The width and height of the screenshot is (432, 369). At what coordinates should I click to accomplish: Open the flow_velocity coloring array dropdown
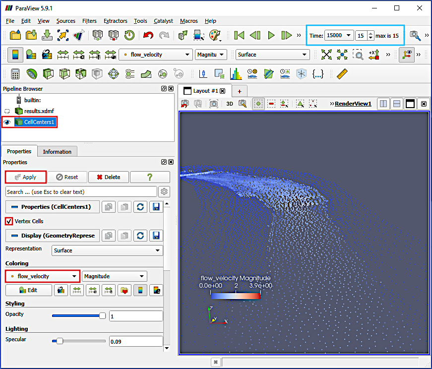[42, 276]
